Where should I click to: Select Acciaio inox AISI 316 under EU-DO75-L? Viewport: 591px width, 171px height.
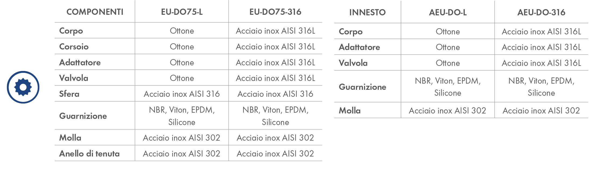coord(182,94)
